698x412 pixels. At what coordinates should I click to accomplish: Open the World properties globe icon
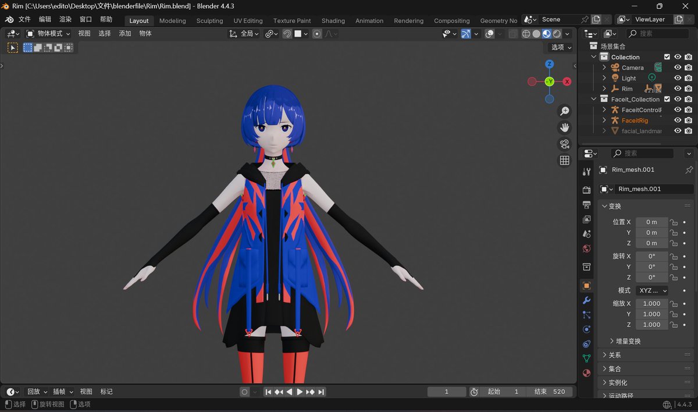pyautogui.click(x=586, y=248)
